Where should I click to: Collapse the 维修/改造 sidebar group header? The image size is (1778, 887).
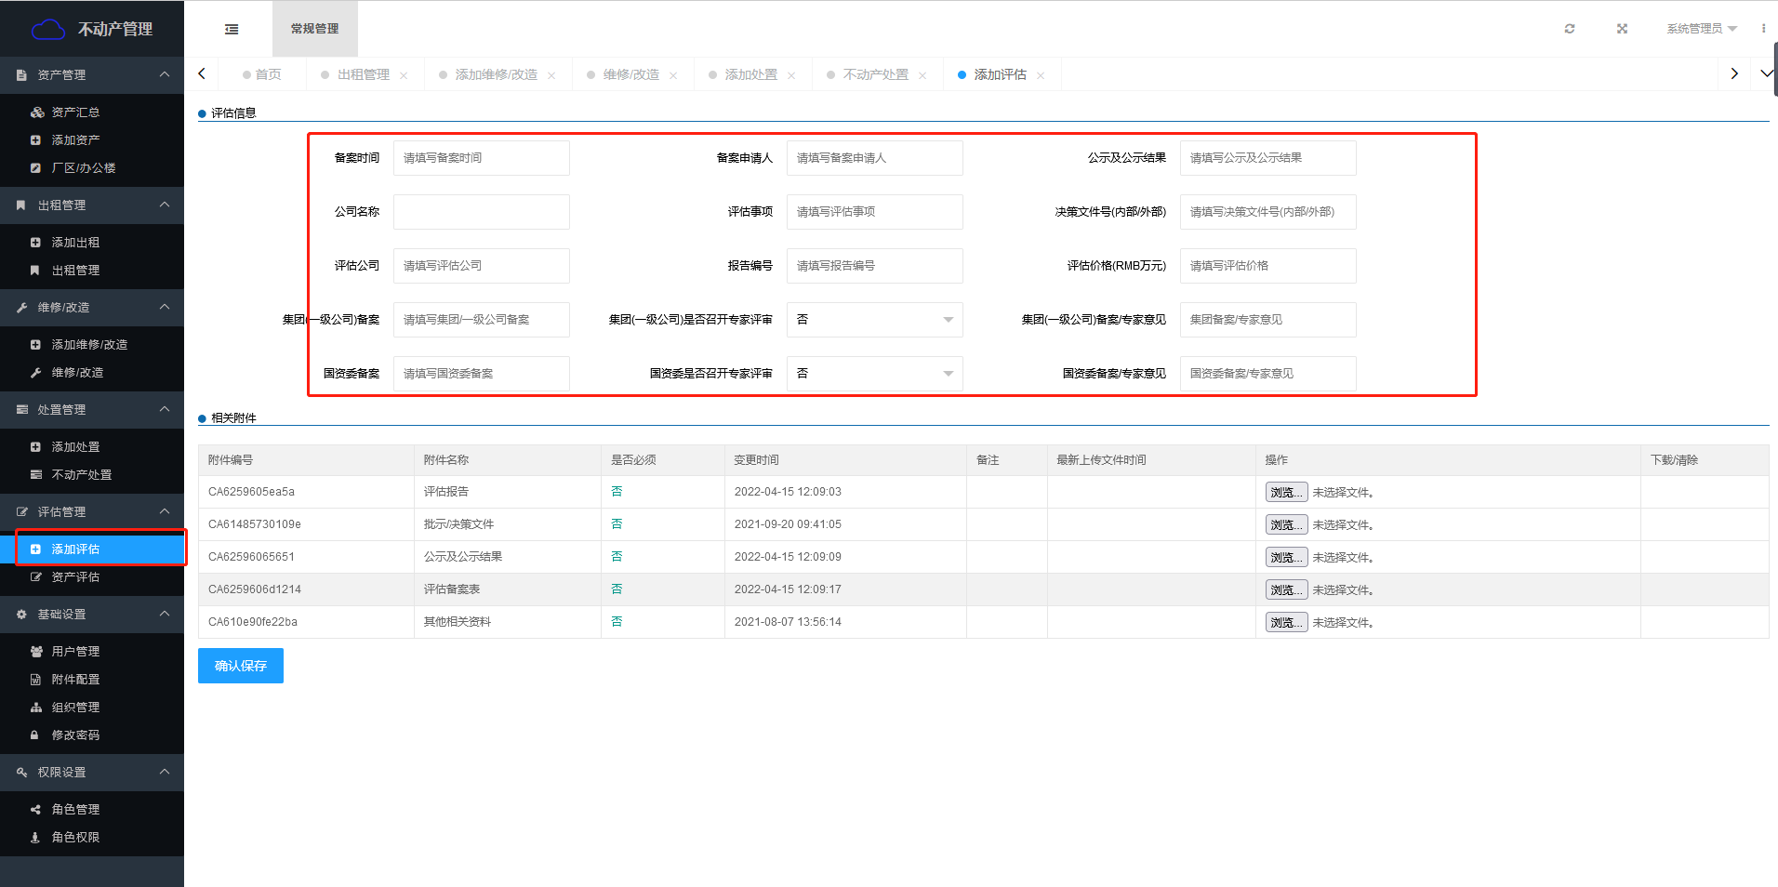click(x=92, y=308)
